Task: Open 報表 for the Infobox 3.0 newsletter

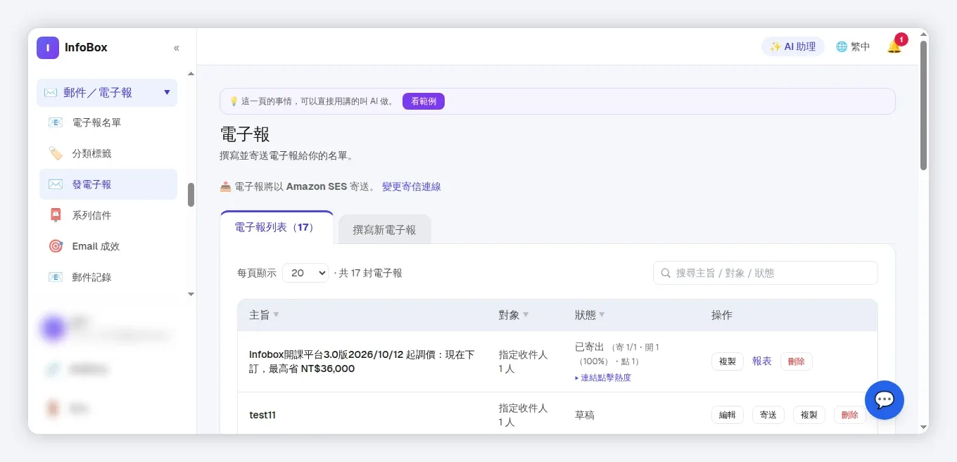Action: coord(762,361)
